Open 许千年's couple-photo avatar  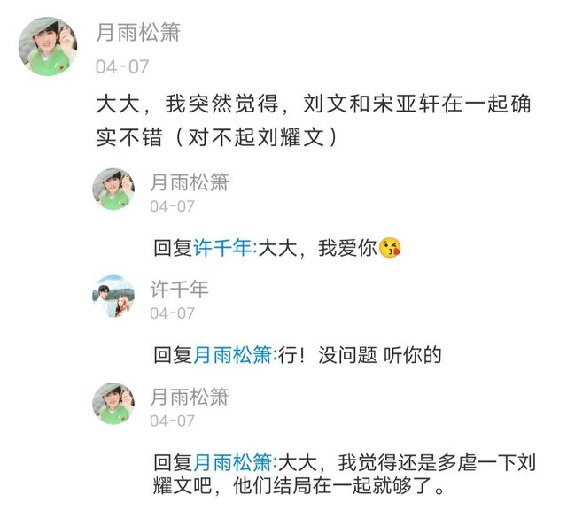[x=113, y=296]
